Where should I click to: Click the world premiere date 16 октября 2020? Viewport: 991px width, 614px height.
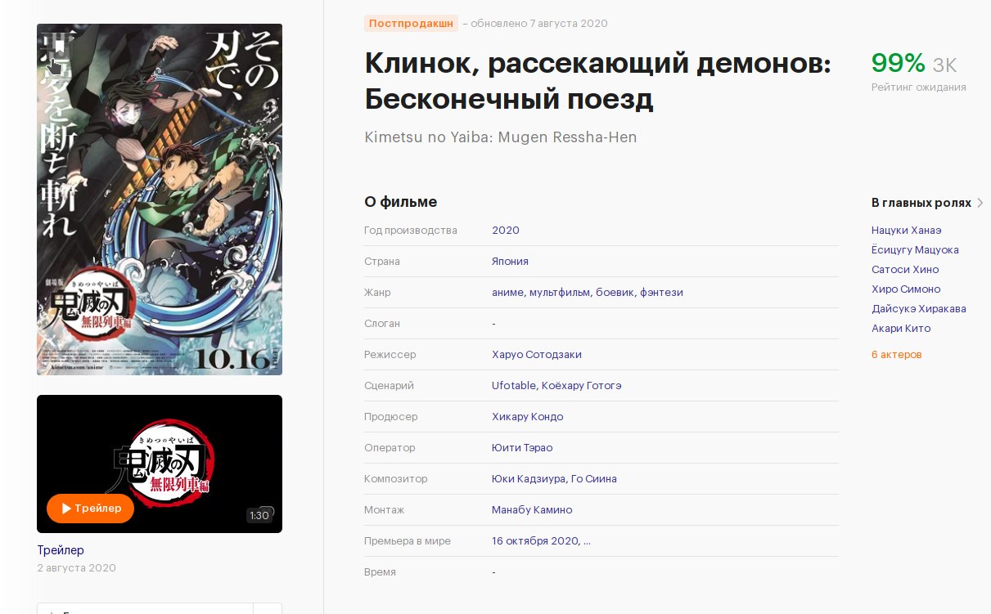pos(536,541)
